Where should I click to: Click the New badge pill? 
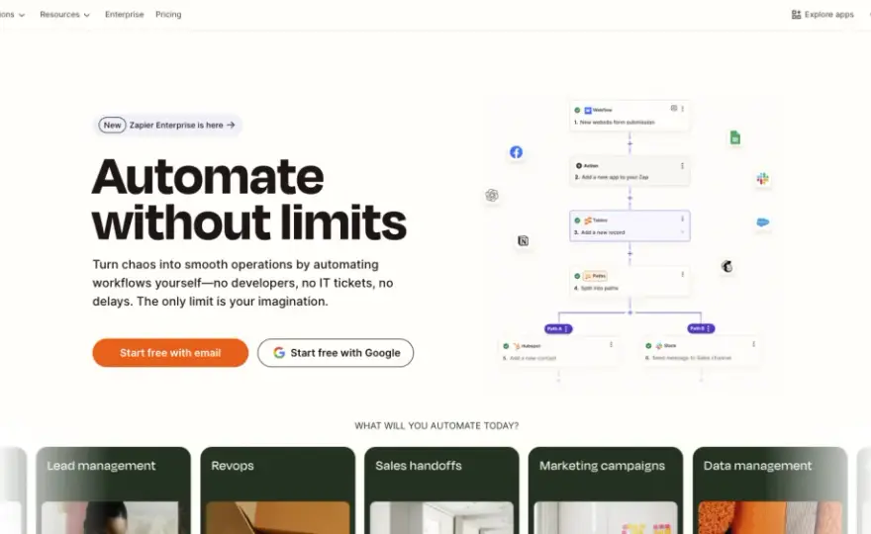112,125
